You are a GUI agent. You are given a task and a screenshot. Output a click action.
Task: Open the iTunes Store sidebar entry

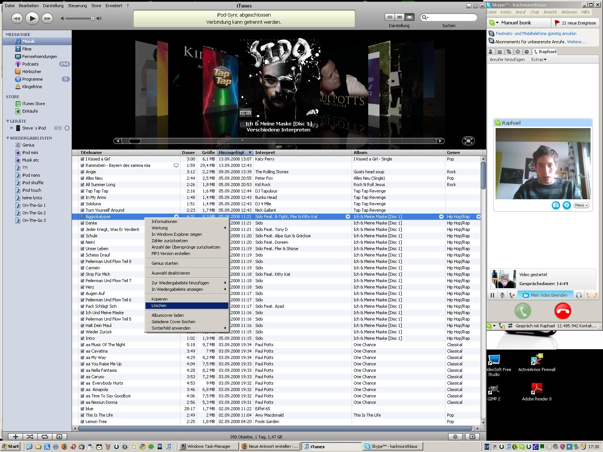(33, 104)
